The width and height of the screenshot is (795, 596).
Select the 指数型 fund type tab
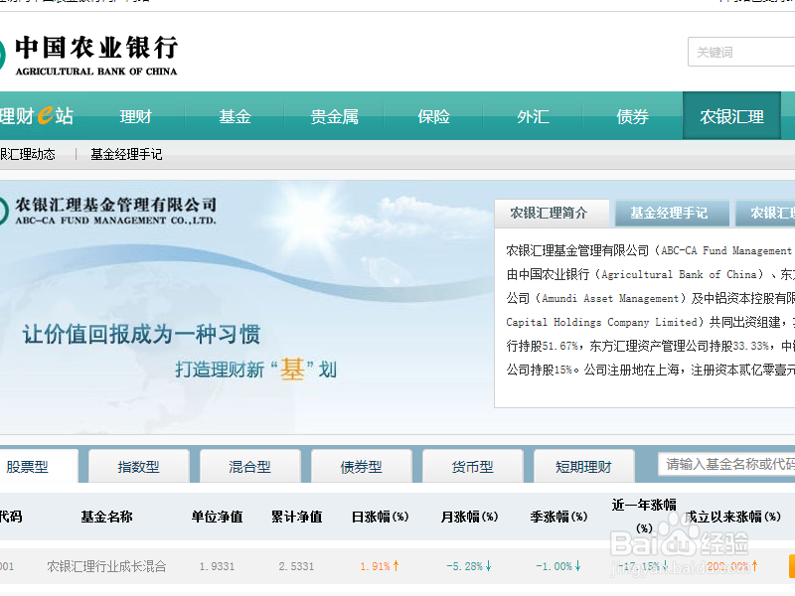point(138,466)
